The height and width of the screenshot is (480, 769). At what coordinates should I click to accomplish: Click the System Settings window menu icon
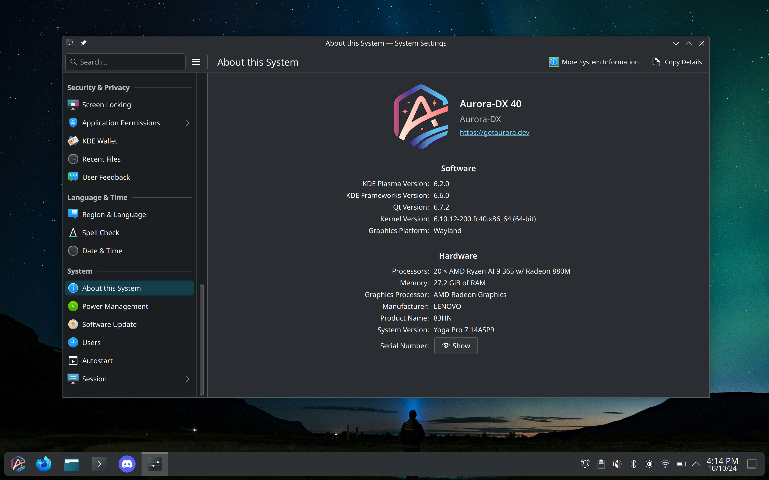70,43
